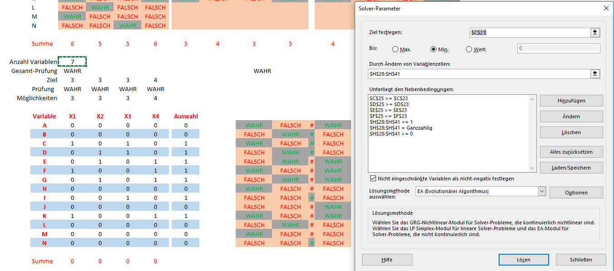614x271 pixels.
Task: Click the Lösen button
Action: pos(523,260)
